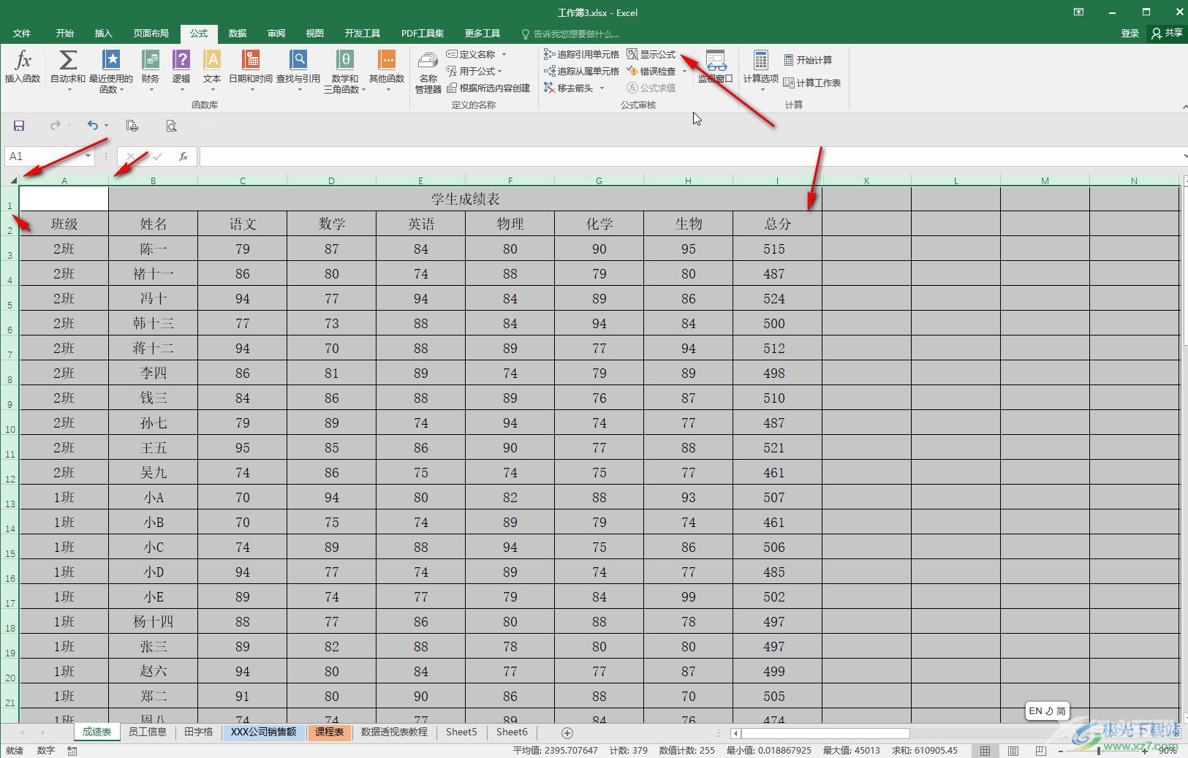Open the Undo history dropdown arrow
1188x758 pixels.
coord(107,126)
